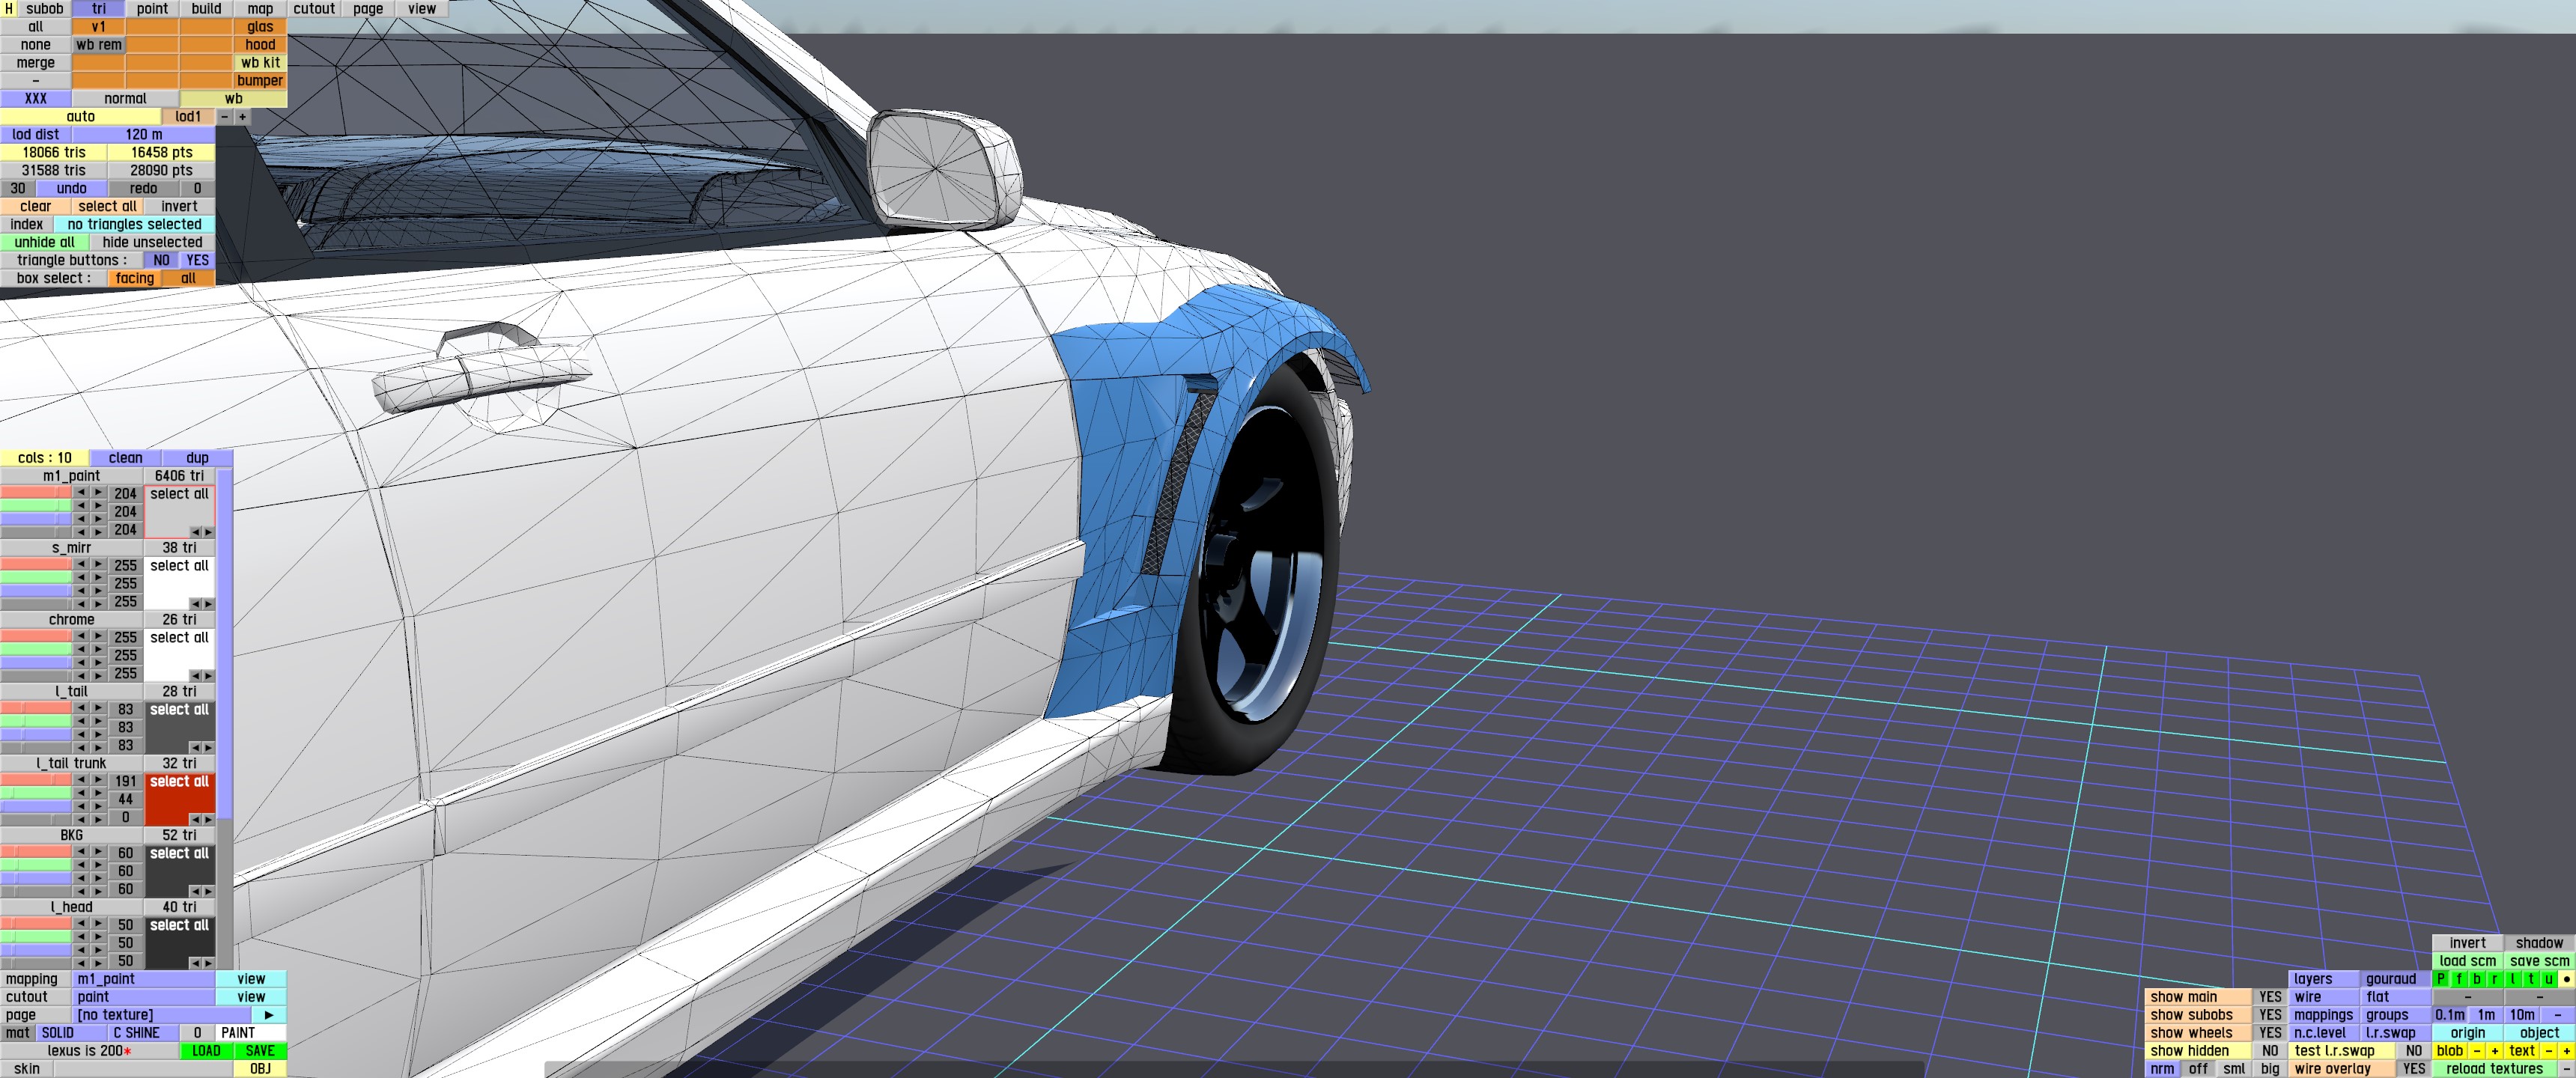Click green SAVE button
The height and width of the screenshot is (1078, 2576).
click(259, 1050)
